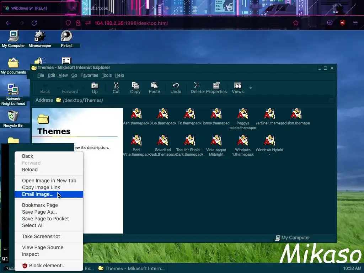
Task: Click the Cut scissors icon
Action: click(x=116, y=88)
